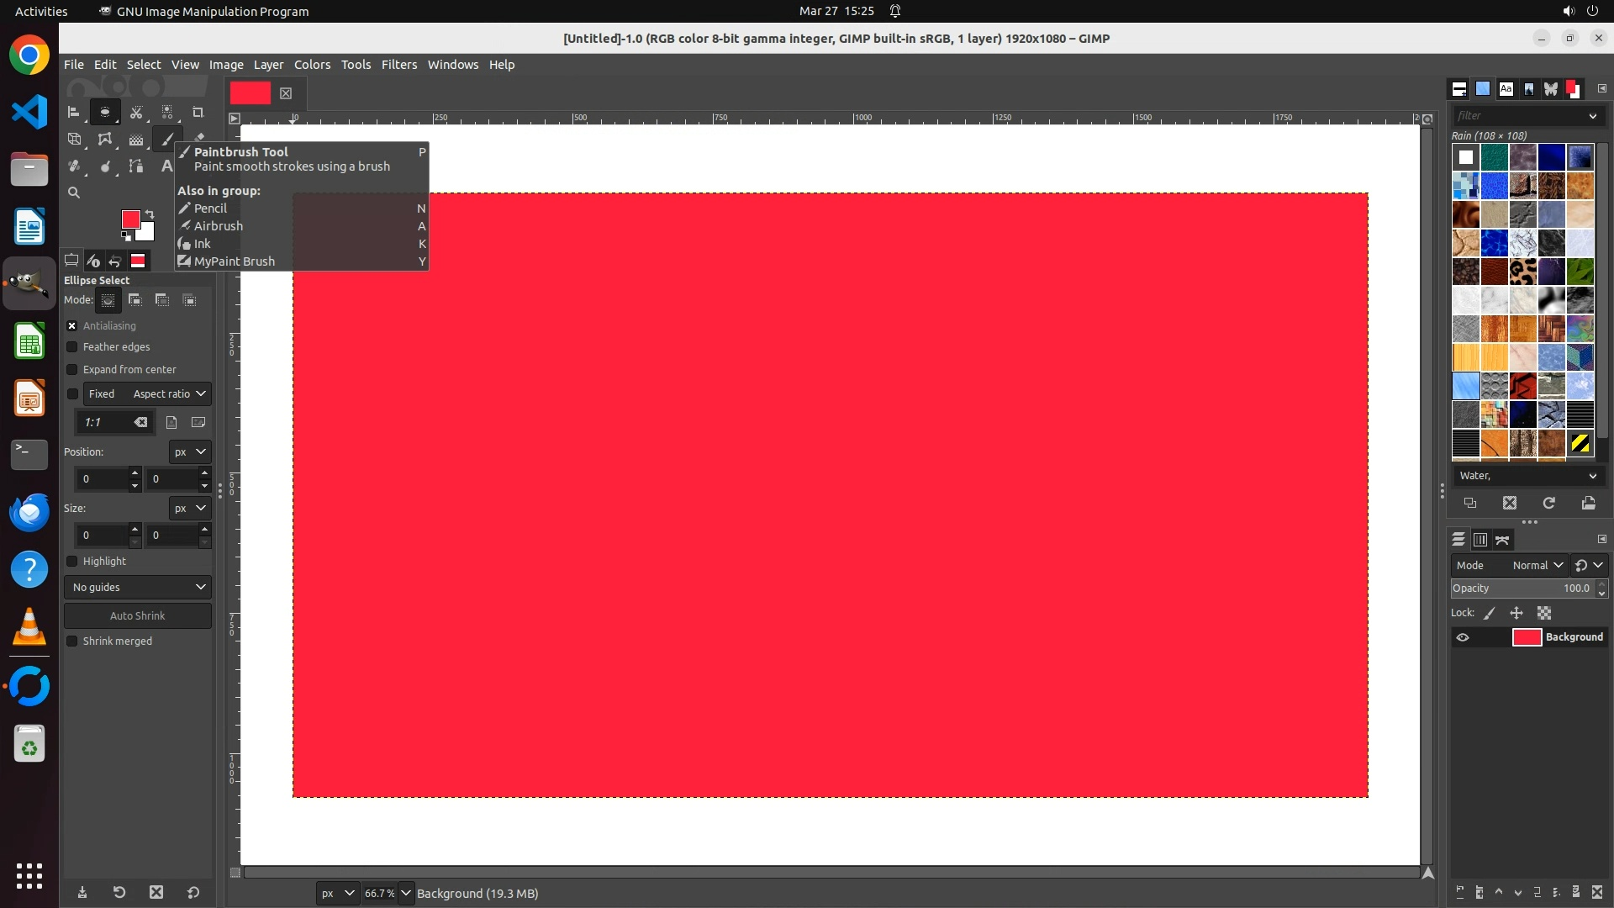Swap foreground and background colors
Image resolution: width=1614 pixels, height=908 pixels.
click(150, 214)
